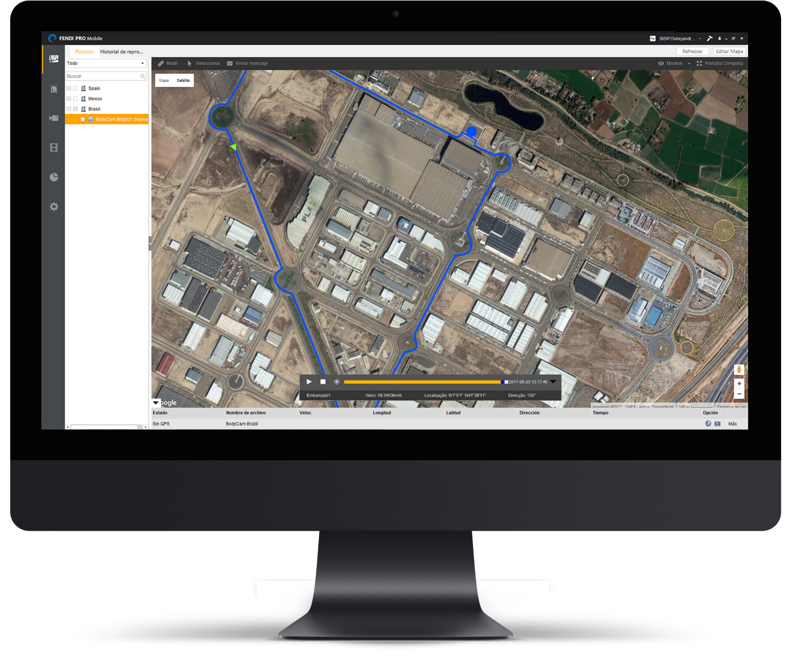
Task: Select the Mexico group label
Action: click(x=95, y=99)
